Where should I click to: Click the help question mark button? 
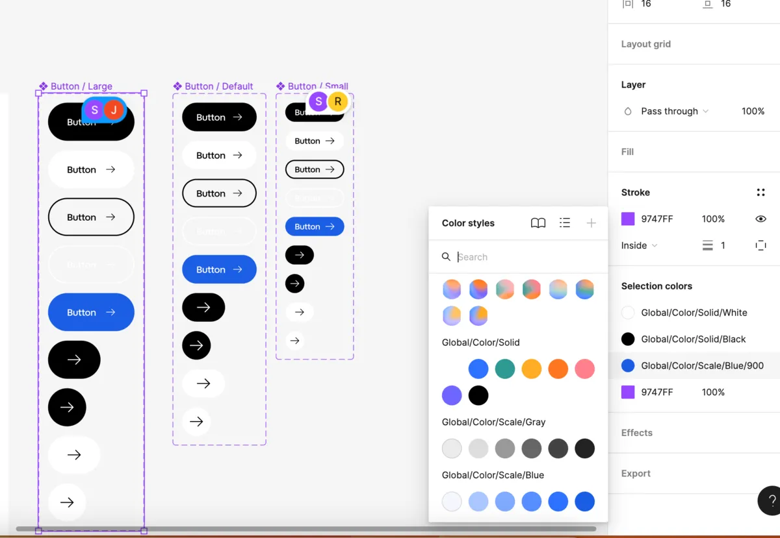tap(772, 501)
